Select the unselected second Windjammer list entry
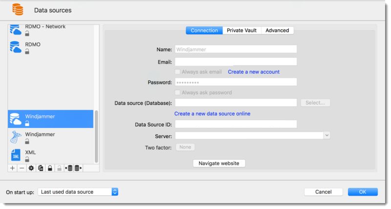The width and height of the screenshot is (391, 209). pos(51,137)
